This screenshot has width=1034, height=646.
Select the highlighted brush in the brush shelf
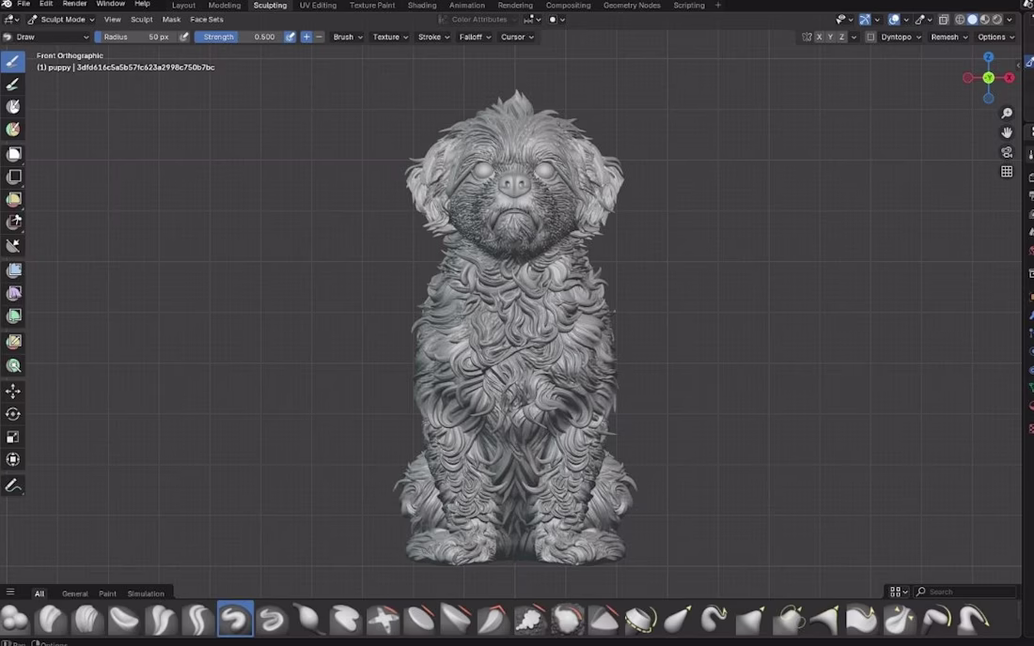point(235,619)
